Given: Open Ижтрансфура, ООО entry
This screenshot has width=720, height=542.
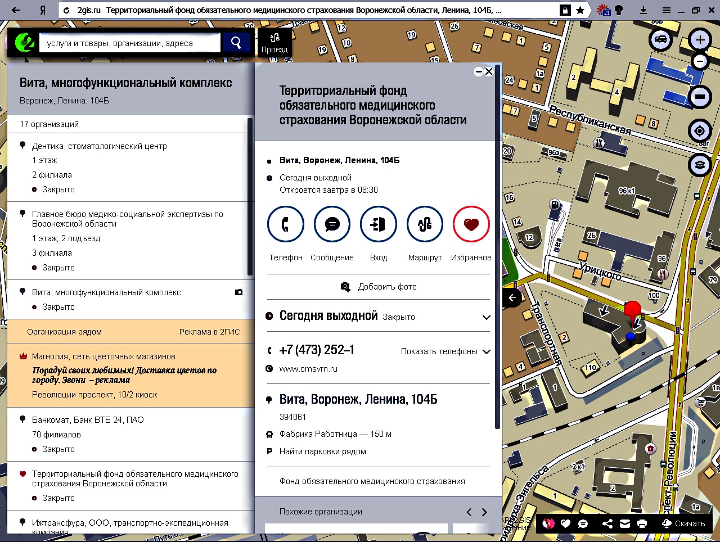Looking at the screenshot, I should 130,526.
